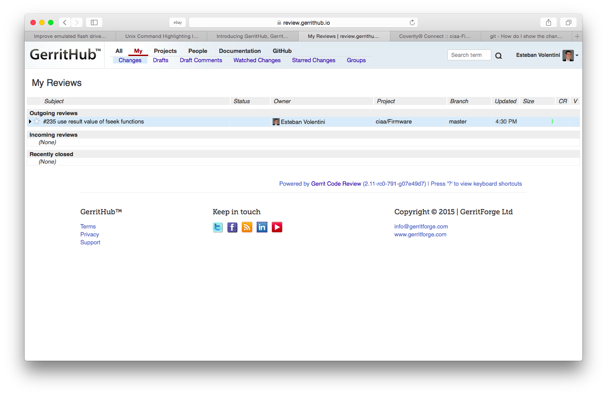Switch to 'git - How do I show' tab
Image resolution: width=607 pixels, height=396 pixels.
(526, 36)
